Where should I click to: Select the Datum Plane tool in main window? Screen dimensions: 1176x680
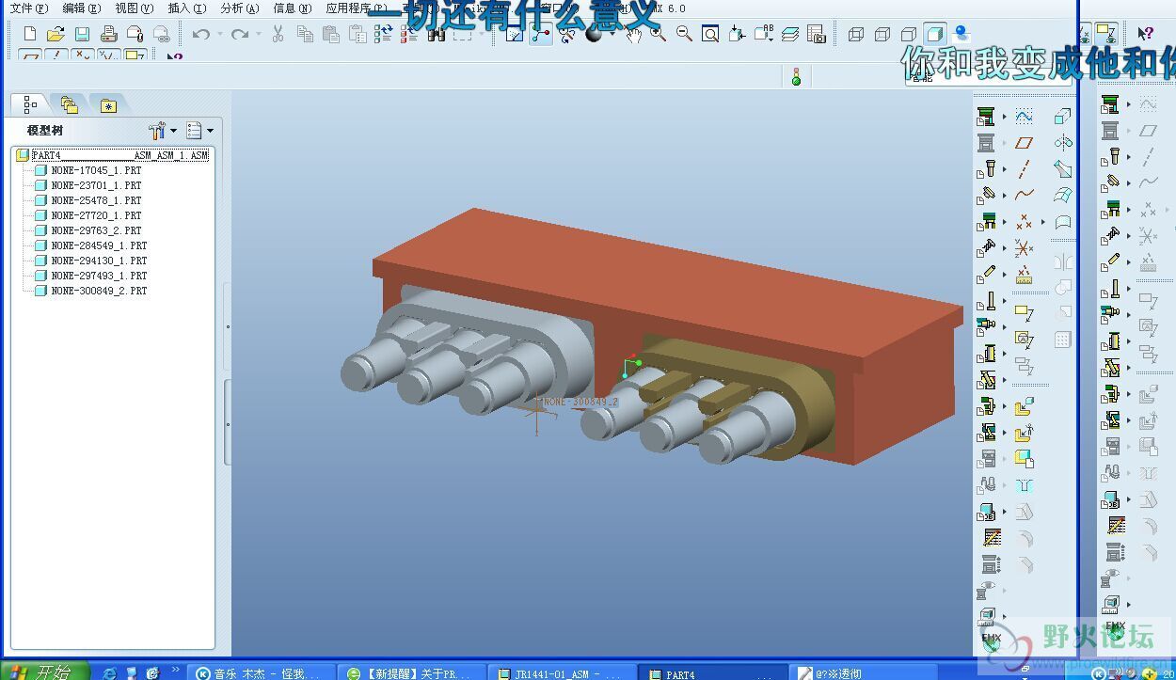(x=1025, y=143)
